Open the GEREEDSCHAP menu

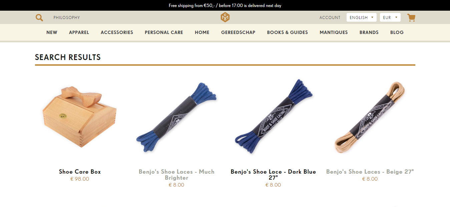pyautogui.click(x=238, y=32)
